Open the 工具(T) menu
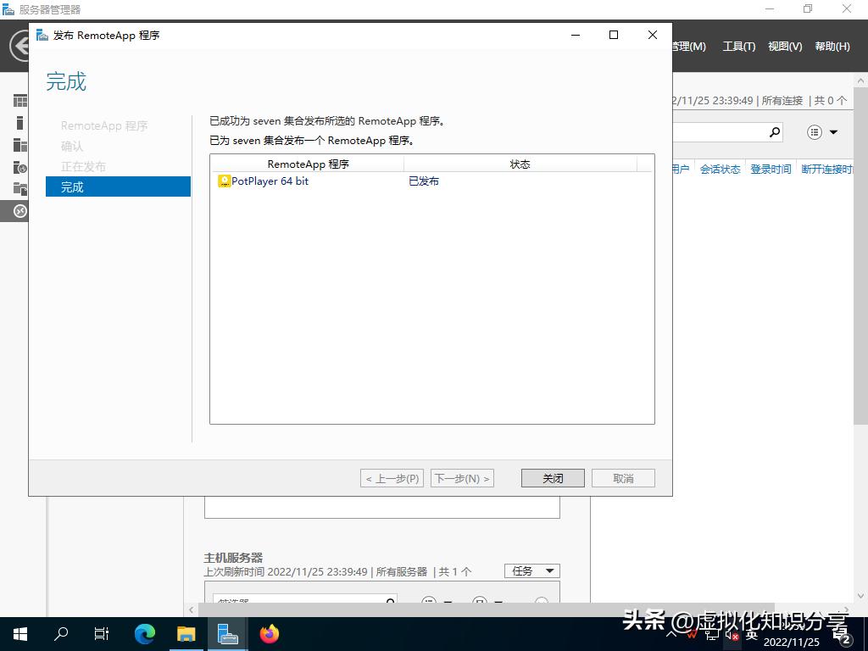The height and width of the screenshot is (651, 868). (x=737, y=47)
